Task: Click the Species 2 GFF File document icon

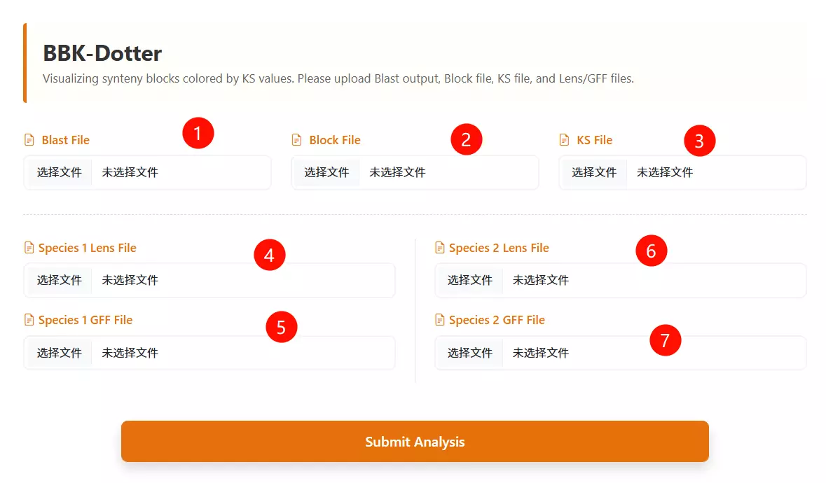Action: 440,320
